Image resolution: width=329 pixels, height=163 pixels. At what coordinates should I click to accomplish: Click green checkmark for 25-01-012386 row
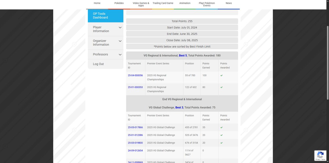click(222, 135)
